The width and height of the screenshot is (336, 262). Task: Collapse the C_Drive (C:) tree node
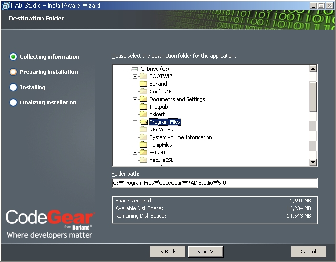[126, 69]
